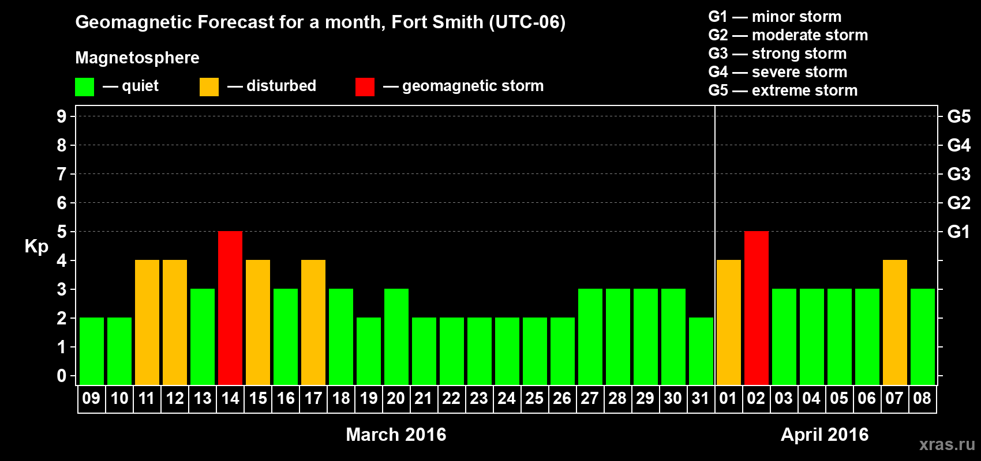
Task: Select the orange bar for March 12
Action: 175,322
